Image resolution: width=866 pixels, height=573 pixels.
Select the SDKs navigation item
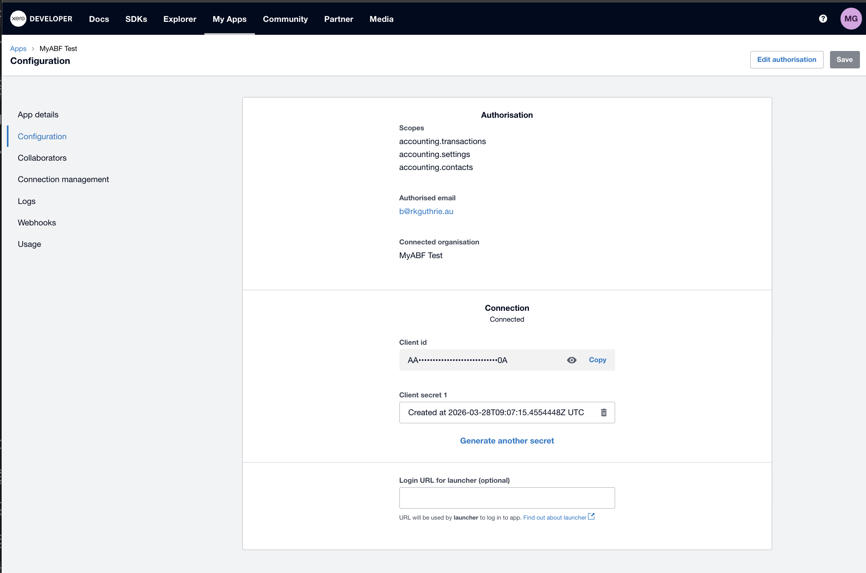(x=136, y=19)
